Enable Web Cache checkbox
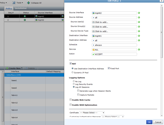This screenshot has width=164, height=125. (70, 100)
